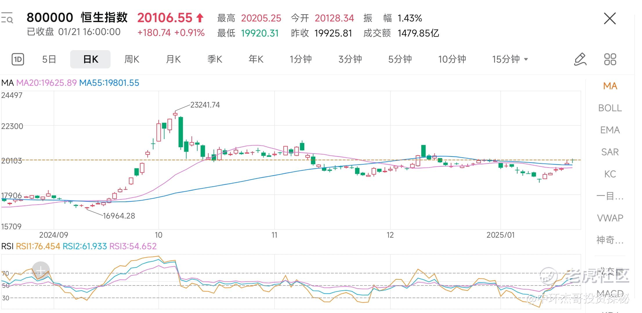
Task: Select the drawing pencil tool
Action: tap(580, 59)
